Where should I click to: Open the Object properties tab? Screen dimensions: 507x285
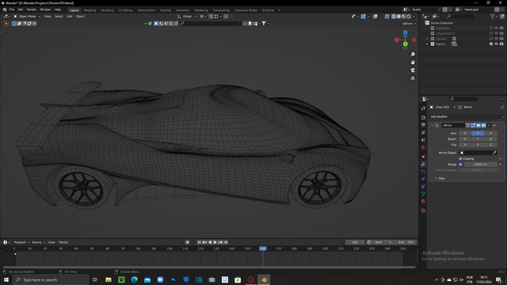[423, 156]
